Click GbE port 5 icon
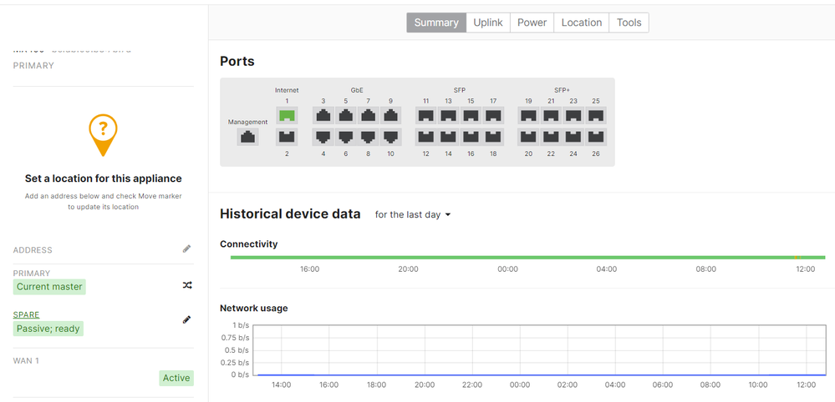 pos(345,115)
